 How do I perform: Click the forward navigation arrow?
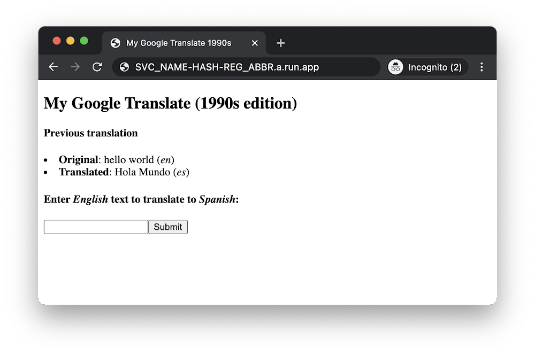(75, 67)
